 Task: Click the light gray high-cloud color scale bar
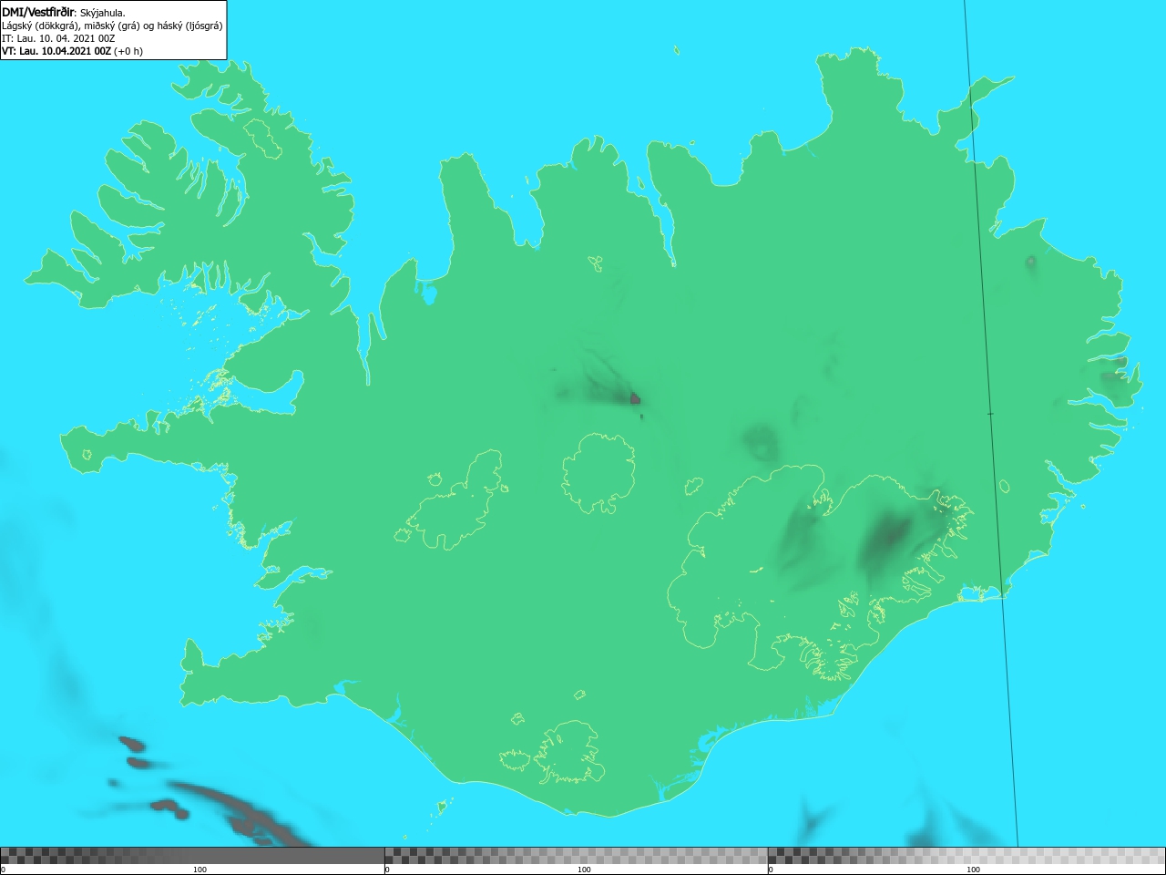pos(967,855)
